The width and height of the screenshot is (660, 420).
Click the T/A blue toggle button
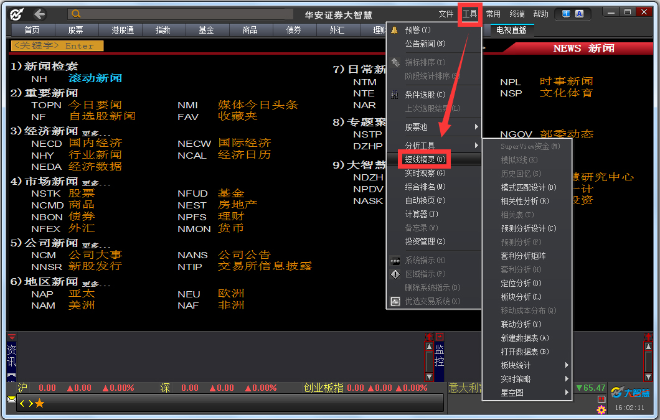pos(572,14)
